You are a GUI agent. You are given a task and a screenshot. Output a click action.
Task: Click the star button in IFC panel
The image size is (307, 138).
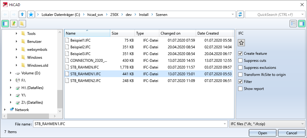(241, 43)
